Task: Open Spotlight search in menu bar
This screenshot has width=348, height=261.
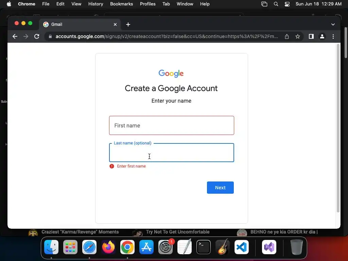Action: click(x=276, y=4)
